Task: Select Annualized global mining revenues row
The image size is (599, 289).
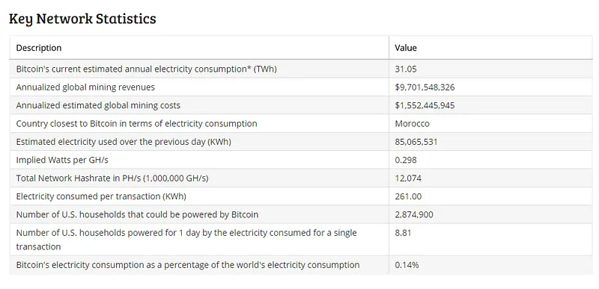Action: click(x=300, y=87)
